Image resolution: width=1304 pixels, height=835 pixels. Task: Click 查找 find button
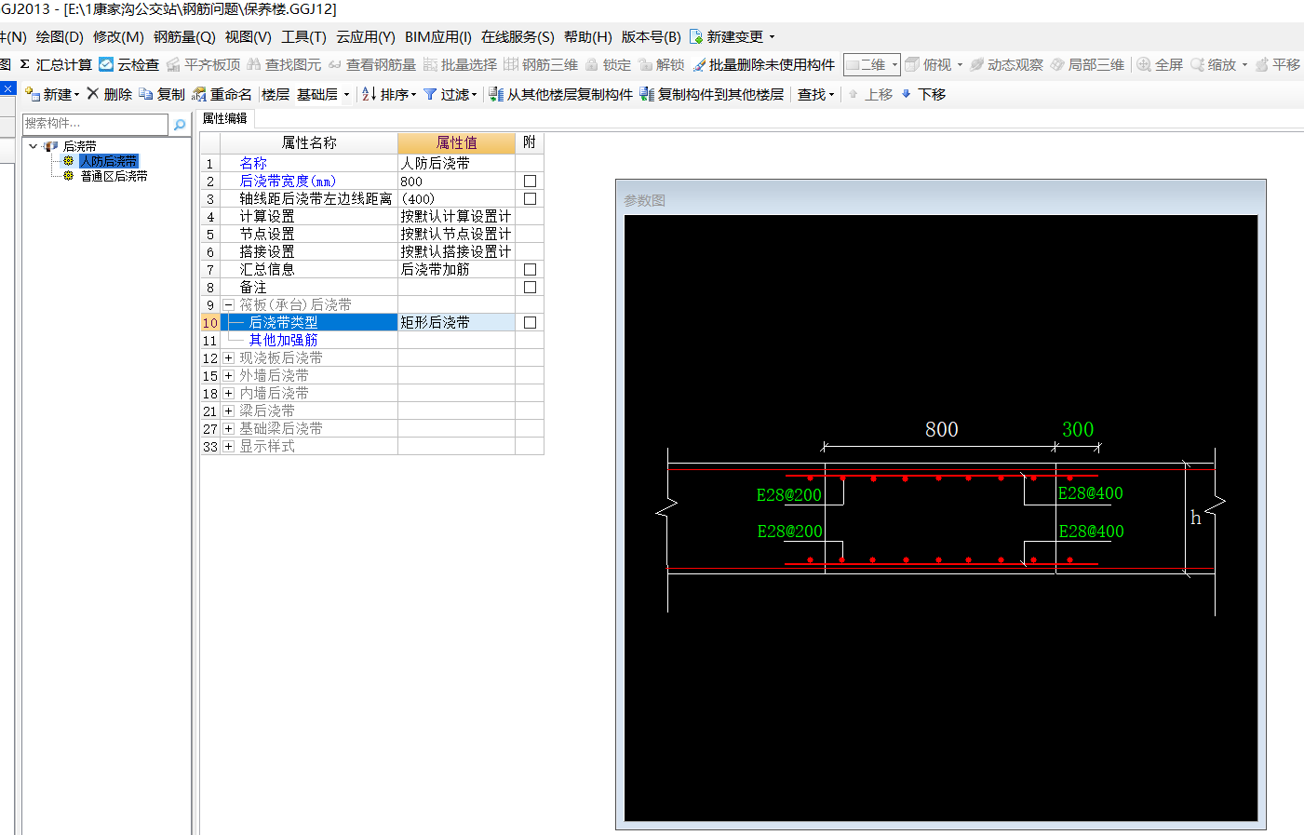(816, 94)
